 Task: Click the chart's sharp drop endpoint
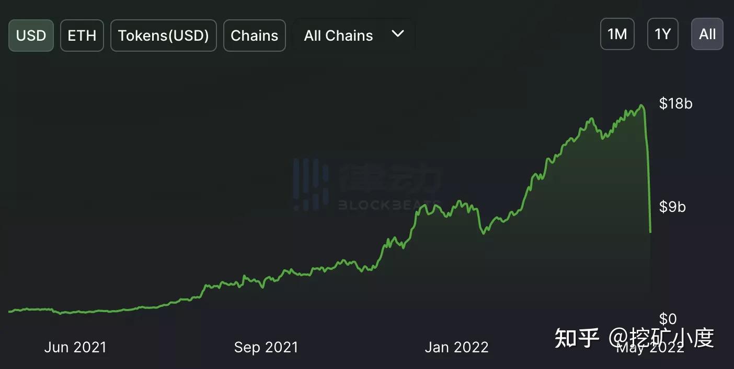[x=650, y=231]
